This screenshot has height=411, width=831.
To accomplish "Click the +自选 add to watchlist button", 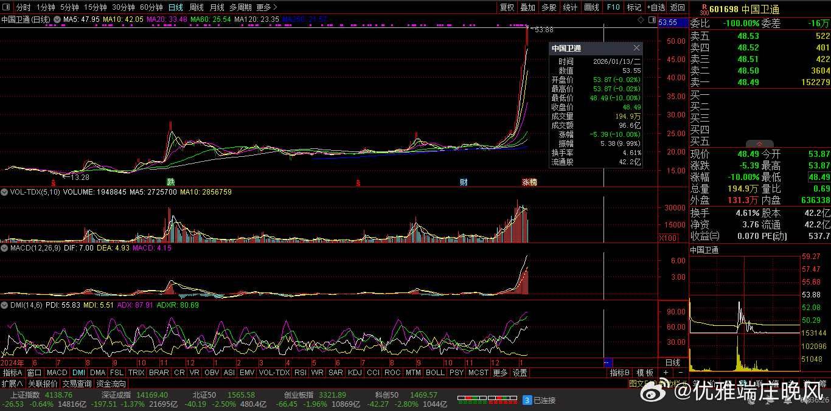I will point(656,7).
